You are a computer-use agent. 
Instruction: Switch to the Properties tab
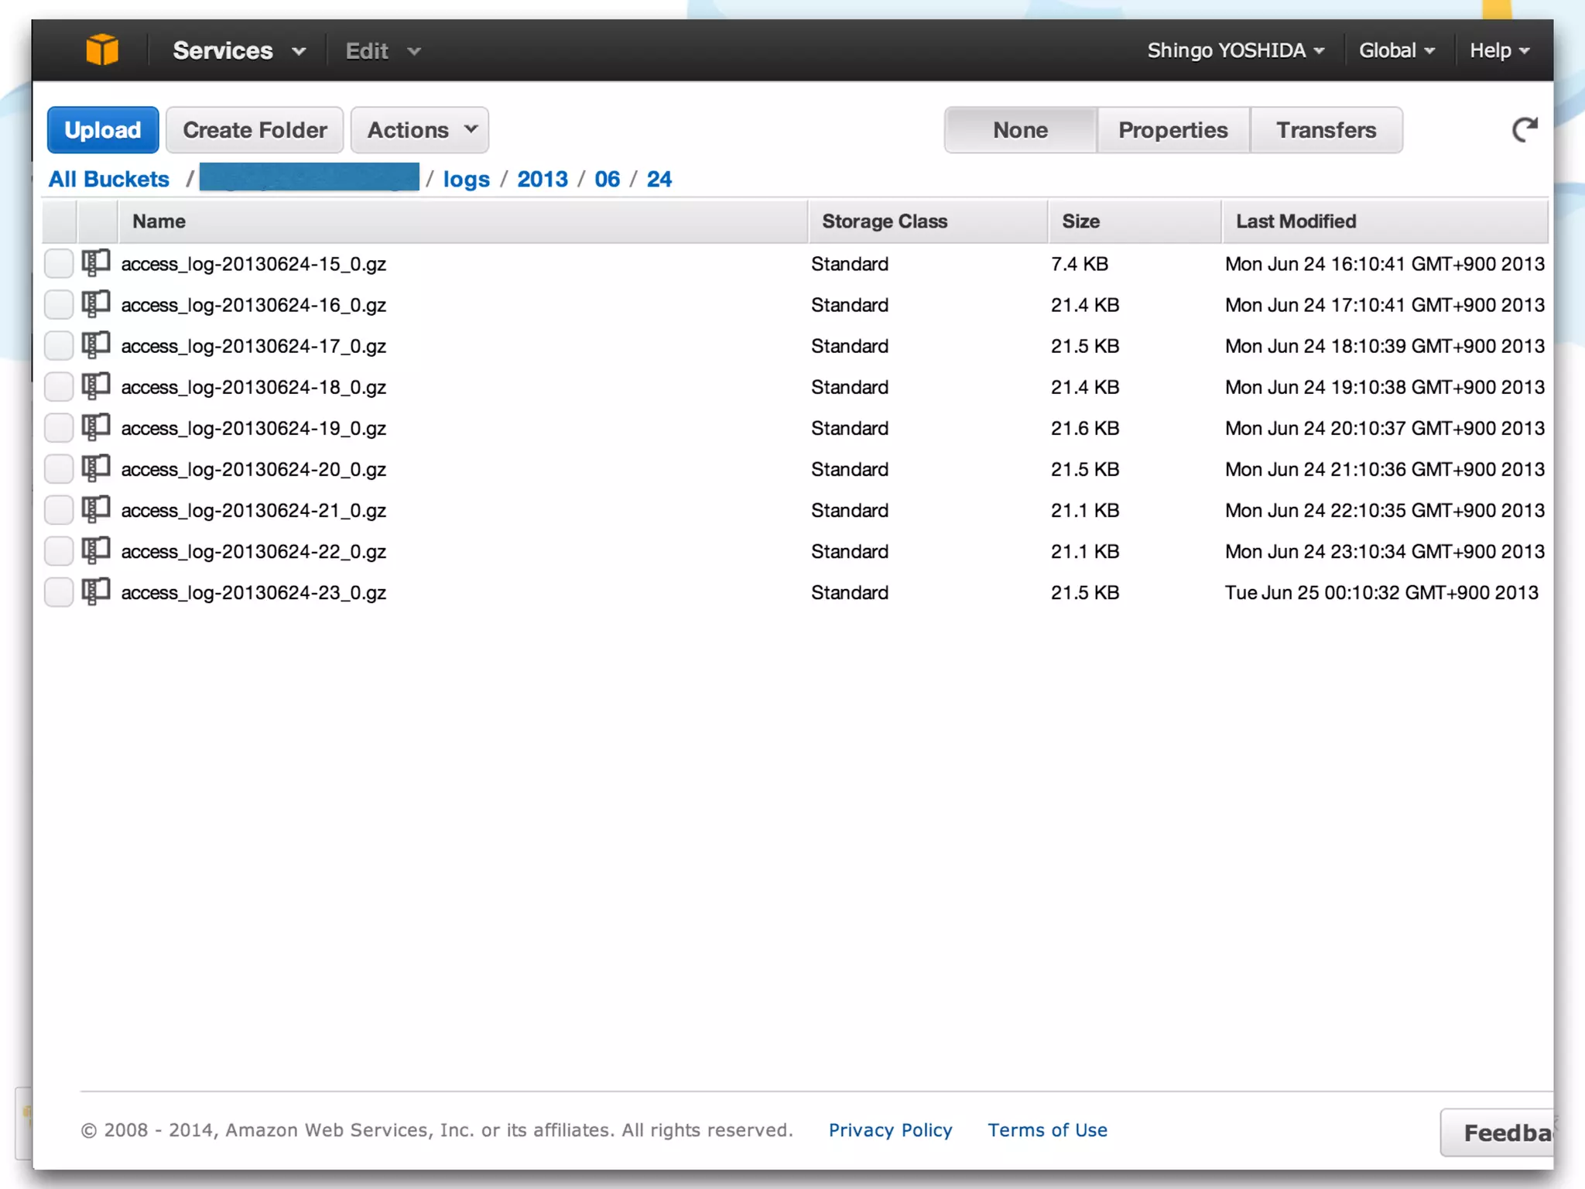point(1172,130)
